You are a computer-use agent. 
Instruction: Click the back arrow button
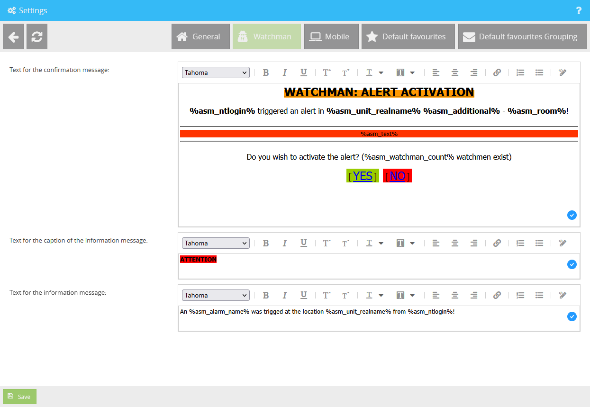(x=13, y=36)
